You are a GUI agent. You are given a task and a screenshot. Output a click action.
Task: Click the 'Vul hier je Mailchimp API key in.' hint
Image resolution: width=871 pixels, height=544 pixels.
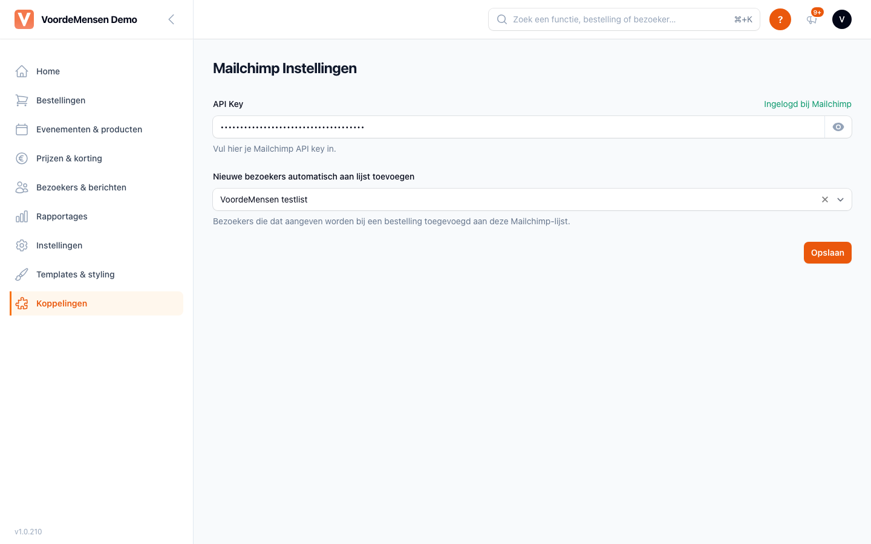[x=275, y=149]
